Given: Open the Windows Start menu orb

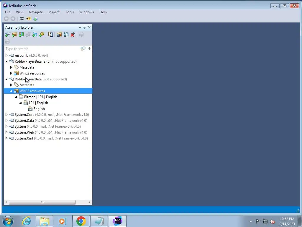Looking at the screenshot, I should tap(8, 221).
